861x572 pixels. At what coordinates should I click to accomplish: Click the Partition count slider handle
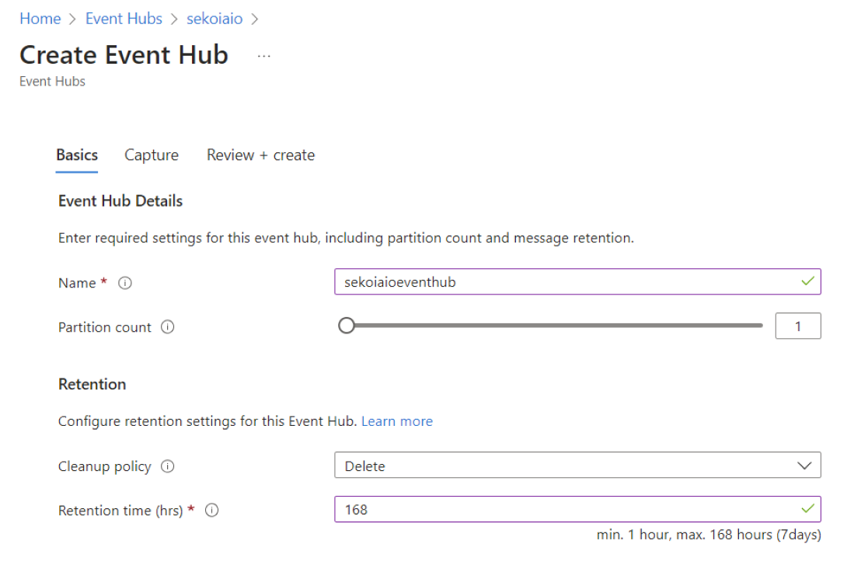coord(347,326)
